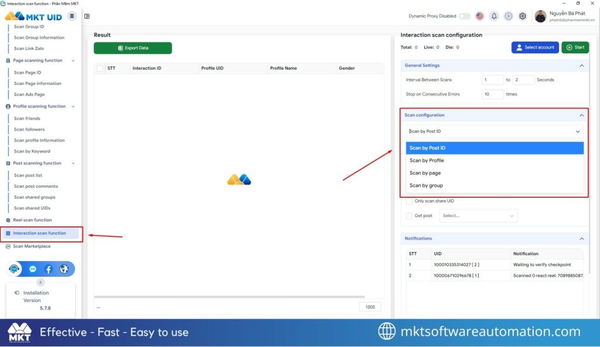Open settings via the gear icon

(x=523, y=16)
